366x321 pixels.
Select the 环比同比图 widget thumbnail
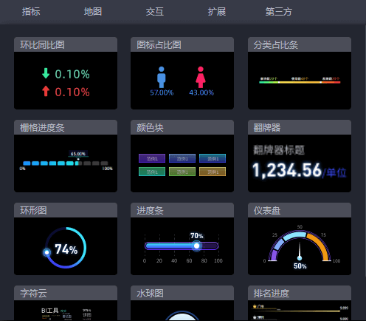66,73
